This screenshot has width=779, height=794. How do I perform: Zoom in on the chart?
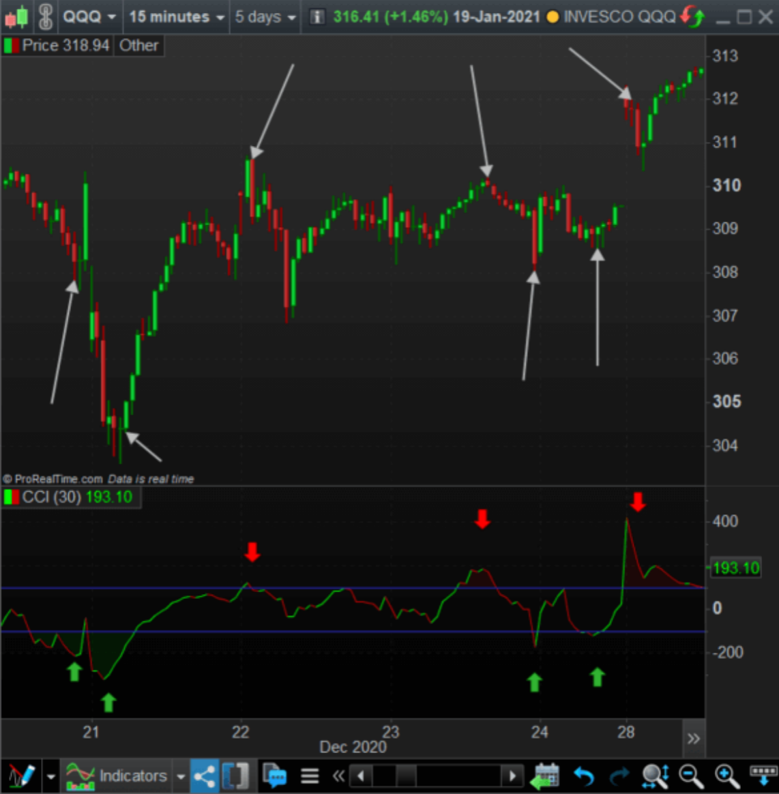(x=726, y=776)
